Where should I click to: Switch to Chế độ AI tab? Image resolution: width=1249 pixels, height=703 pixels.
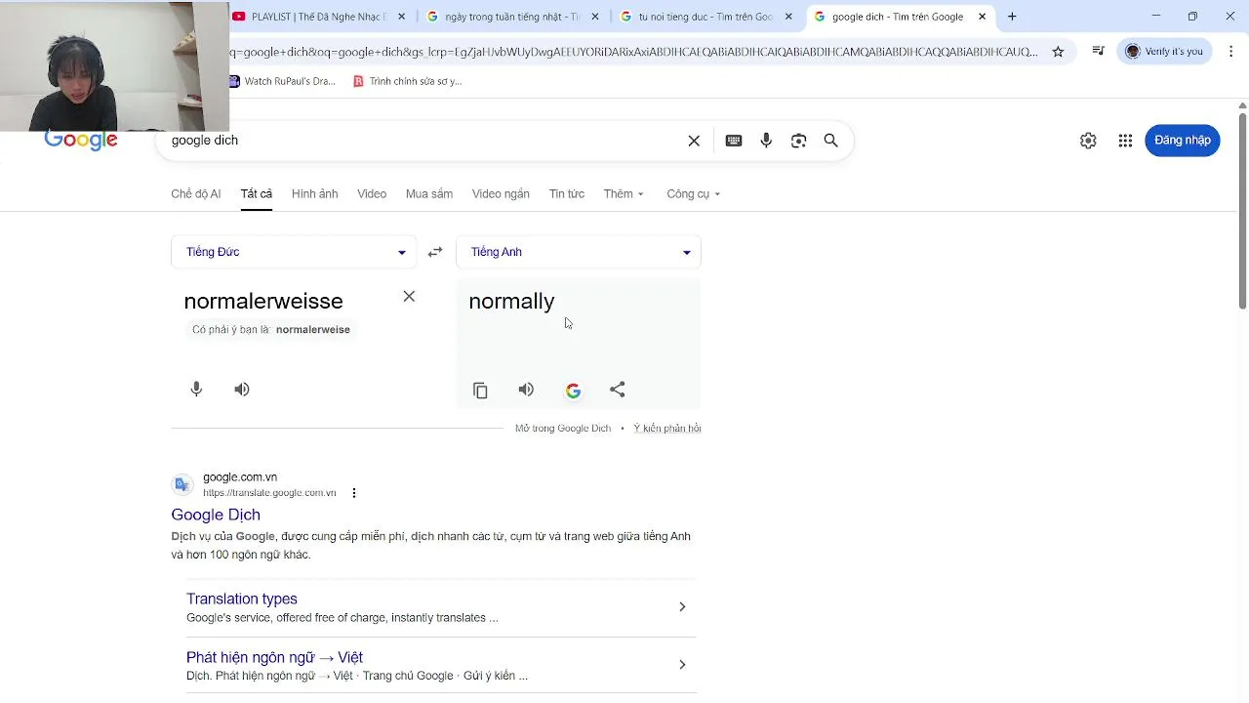[x=196, y=194]
